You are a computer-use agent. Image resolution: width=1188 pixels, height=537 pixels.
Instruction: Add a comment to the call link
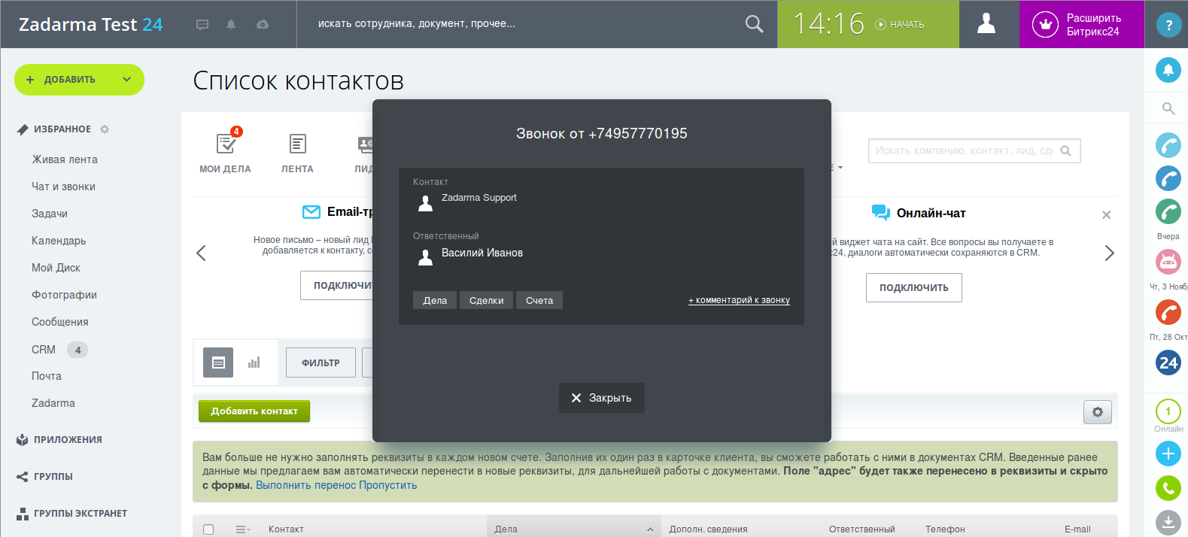739,301
